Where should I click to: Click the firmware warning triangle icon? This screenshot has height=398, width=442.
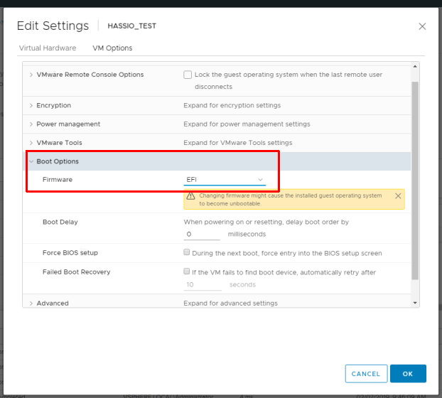click(x=191, y=196)
